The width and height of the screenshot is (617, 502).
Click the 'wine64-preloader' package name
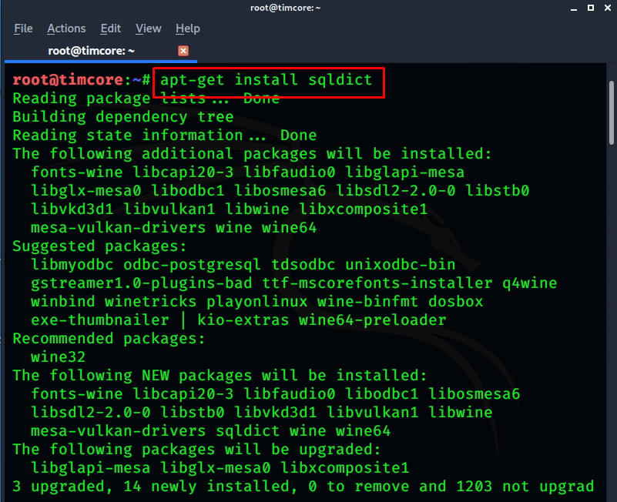point(372,320)
